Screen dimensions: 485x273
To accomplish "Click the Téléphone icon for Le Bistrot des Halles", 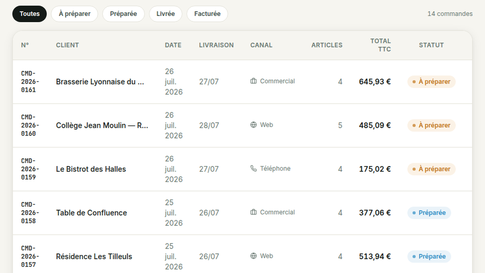I will 253,168.
